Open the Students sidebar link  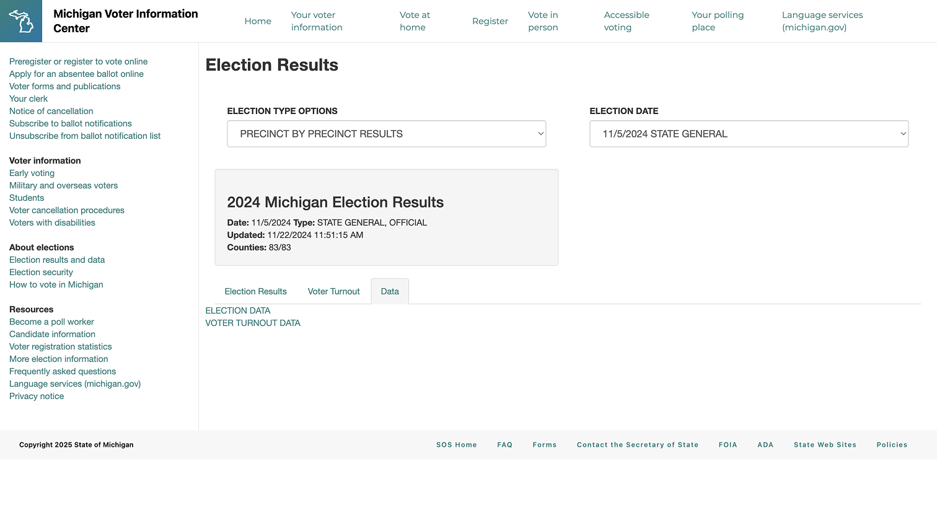(x=27, y=198)
